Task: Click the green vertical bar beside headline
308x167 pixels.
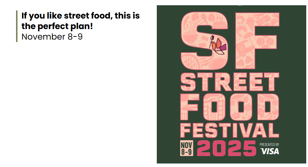Action: (17, 26)
